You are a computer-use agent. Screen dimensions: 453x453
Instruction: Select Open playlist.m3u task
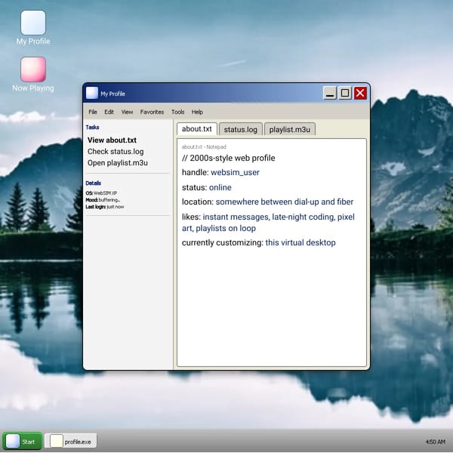tap(118, 163)
